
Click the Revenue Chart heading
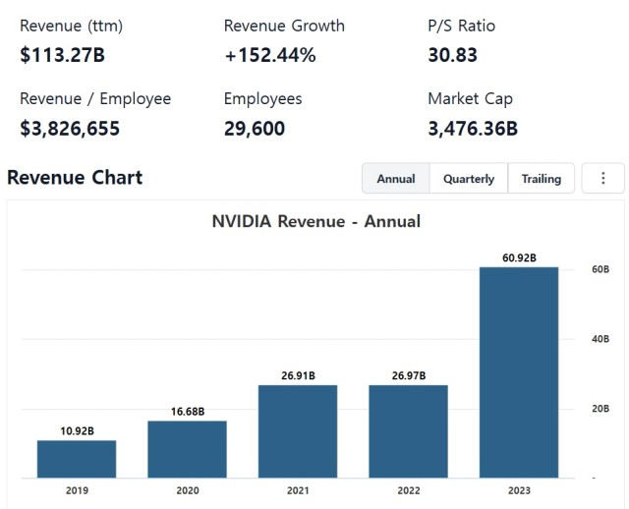coord(75,177)
